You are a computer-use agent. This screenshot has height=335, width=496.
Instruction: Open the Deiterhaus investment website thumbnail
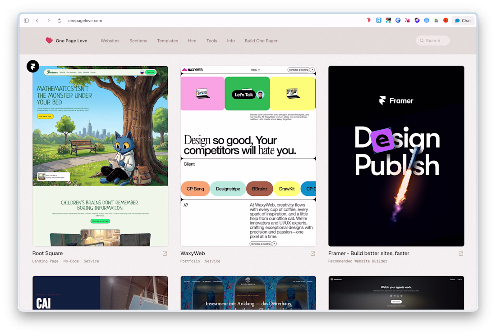click(248, 293)
